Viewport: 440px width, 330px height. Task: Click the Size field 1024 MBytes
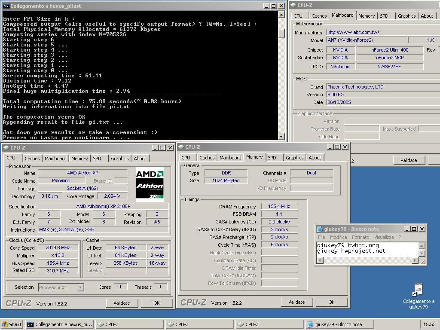(226, 181)
